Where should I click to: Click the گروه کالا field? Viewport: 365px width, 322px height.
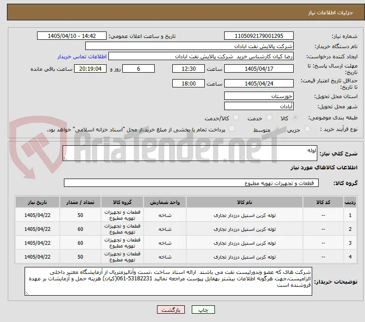pos(191,183)
